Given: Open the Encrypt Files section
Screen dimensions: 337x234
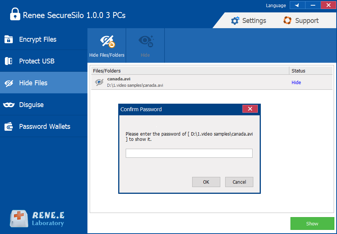Looking at the screenshot, I should tap(44, 39).
